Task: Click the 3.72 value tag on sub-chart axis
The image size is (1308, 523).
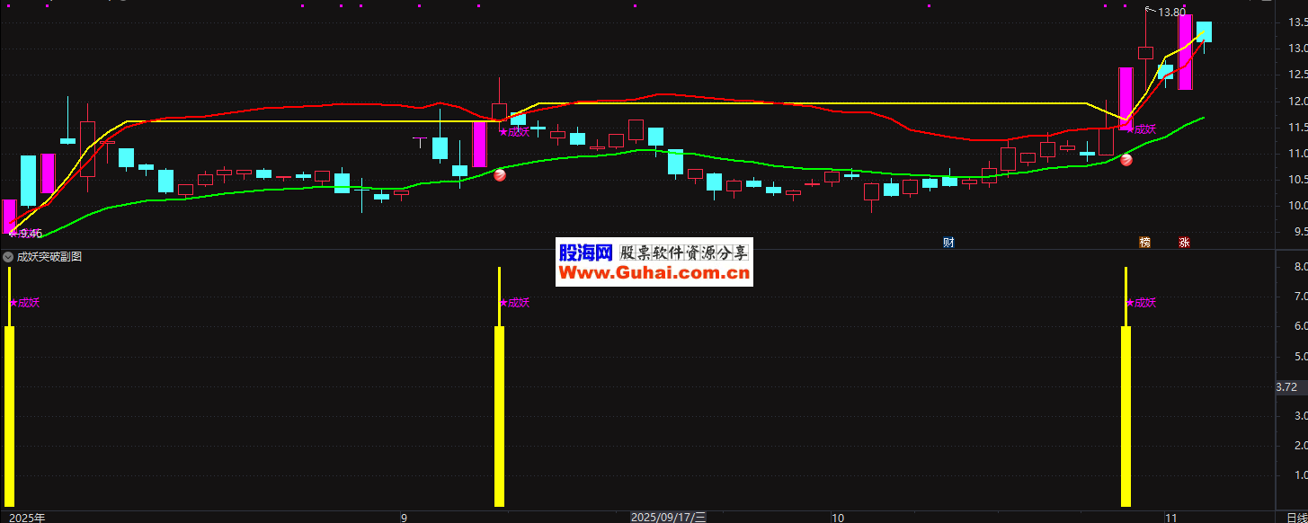Action: pos(1286,387)
